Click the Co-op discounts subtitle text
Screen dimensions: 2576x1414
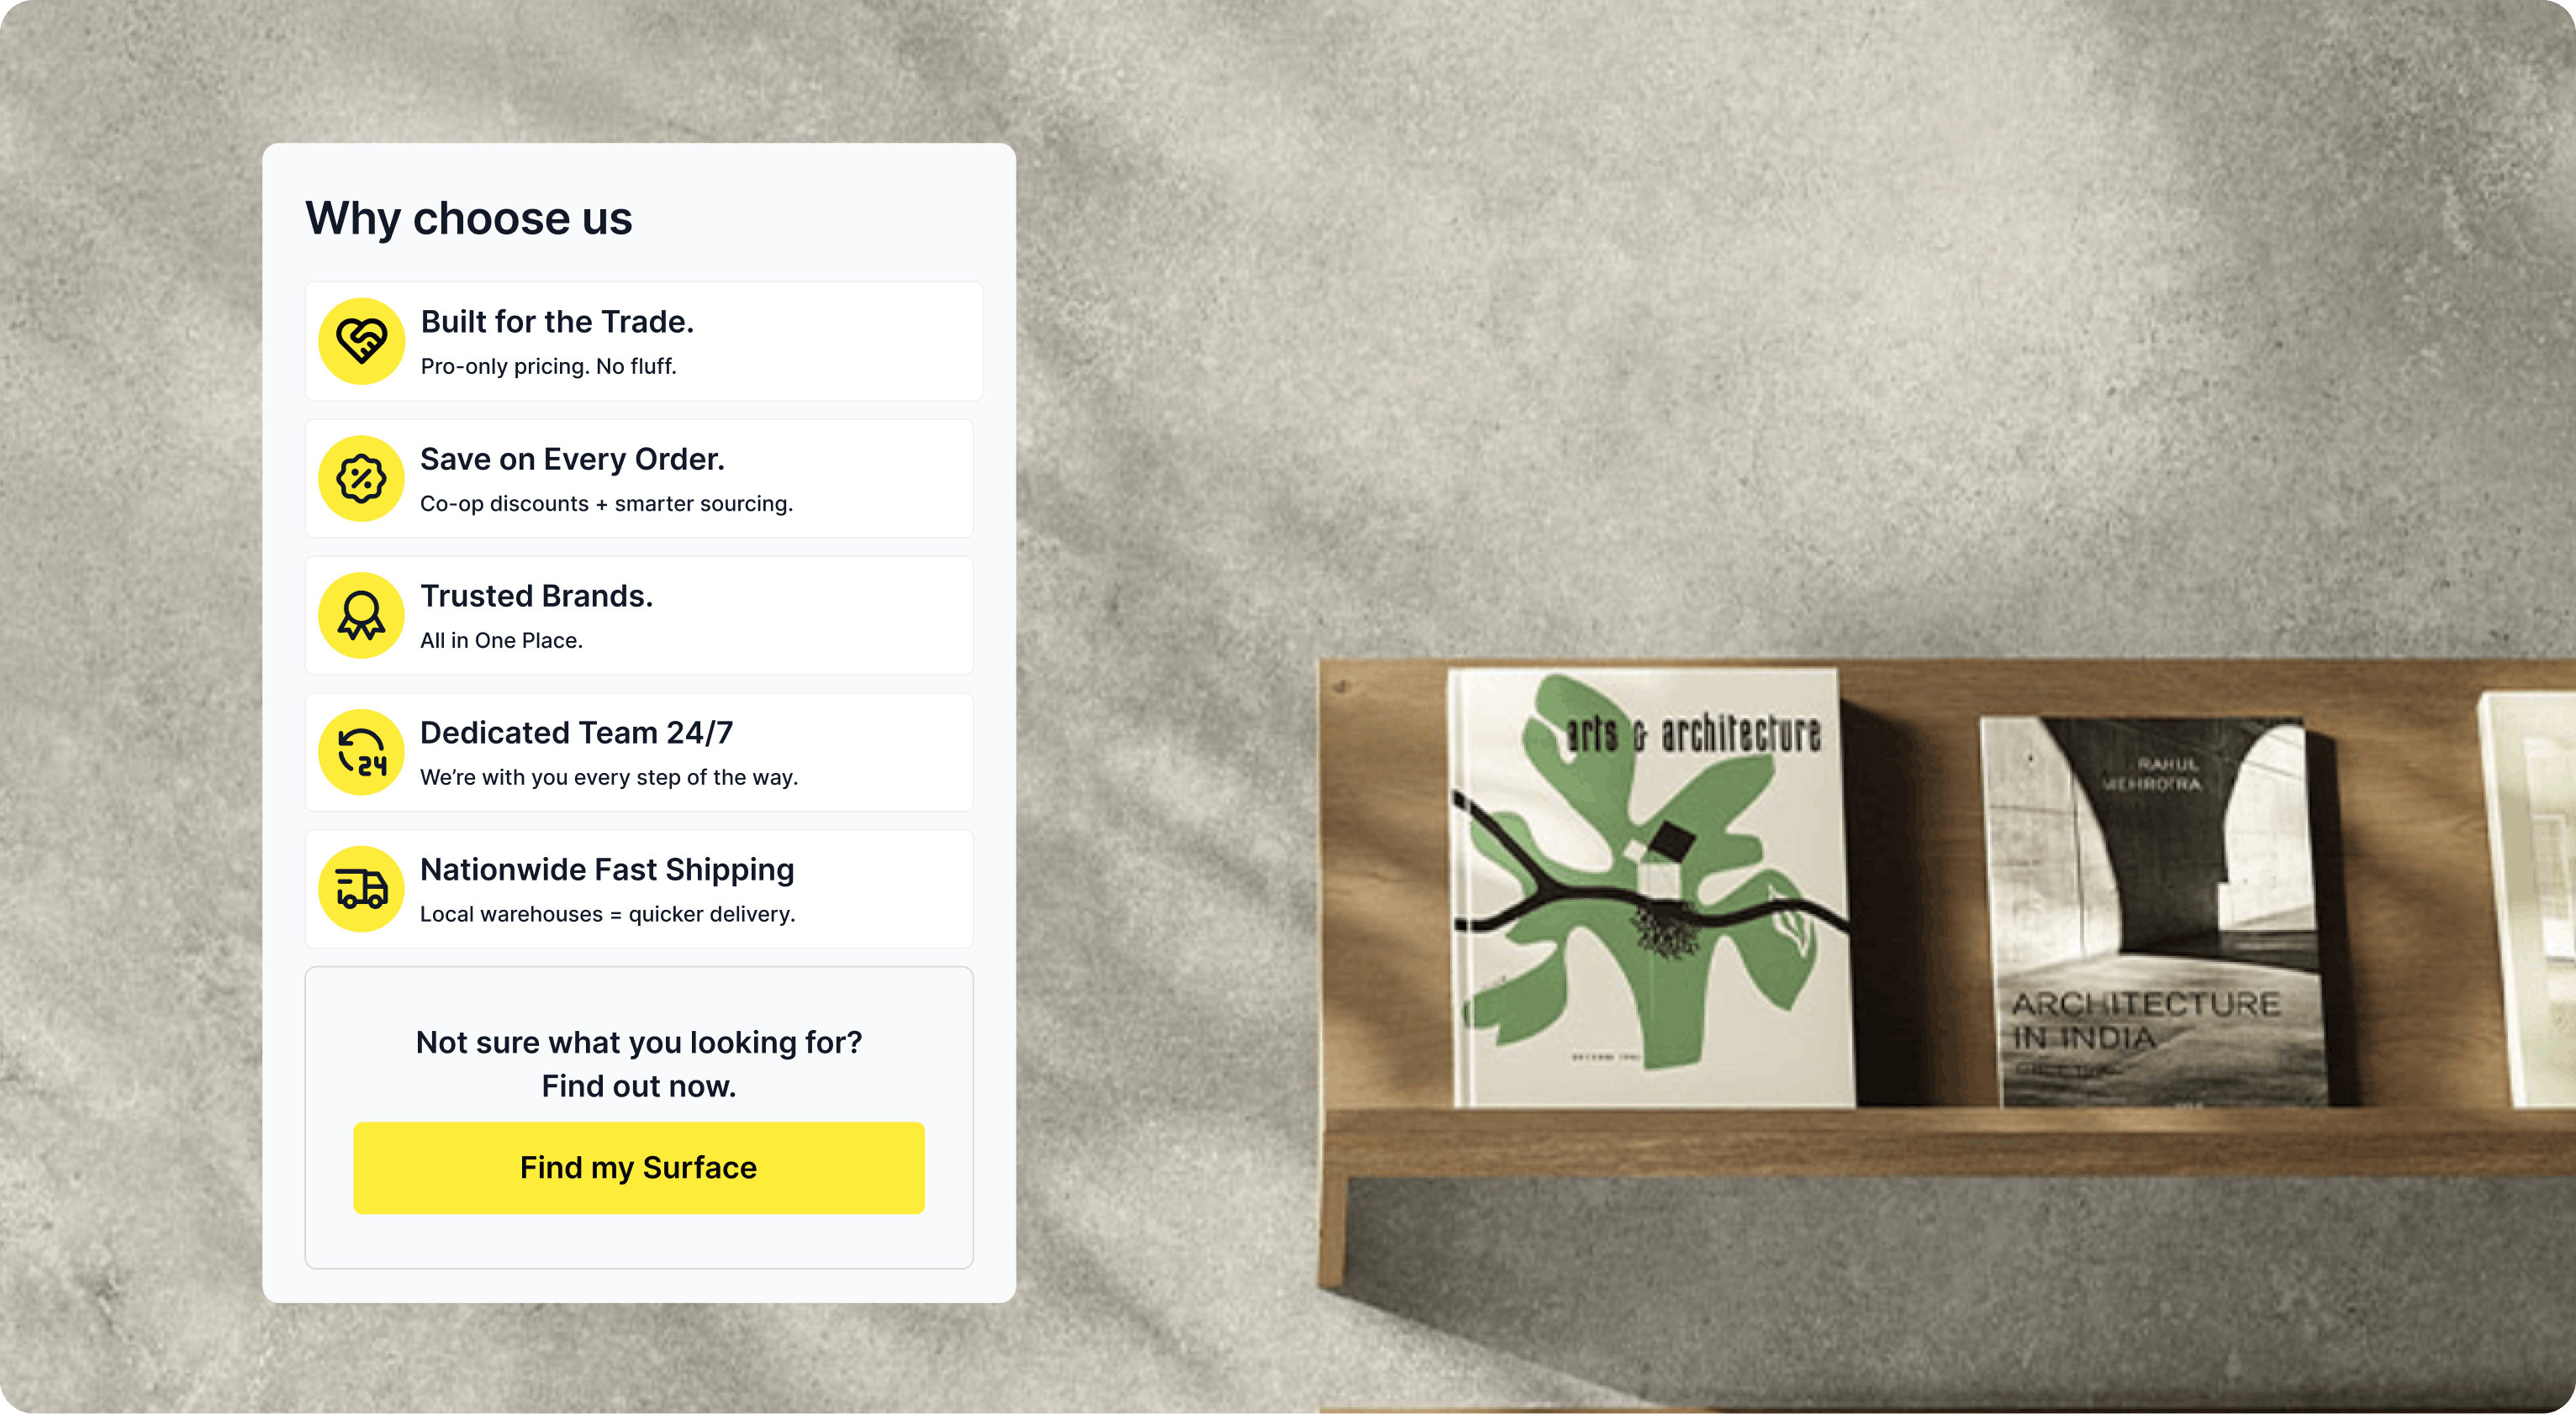[x=606, y=503]
